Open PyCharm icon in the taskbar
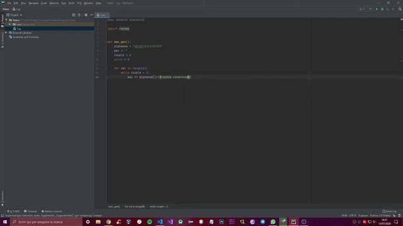 pyautogui.click(x=293, y=222)
